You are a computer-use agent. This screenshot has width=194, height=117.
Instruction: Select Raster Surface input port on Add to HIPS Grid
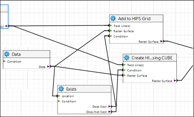pyautogui.click(x=111, y=31)
